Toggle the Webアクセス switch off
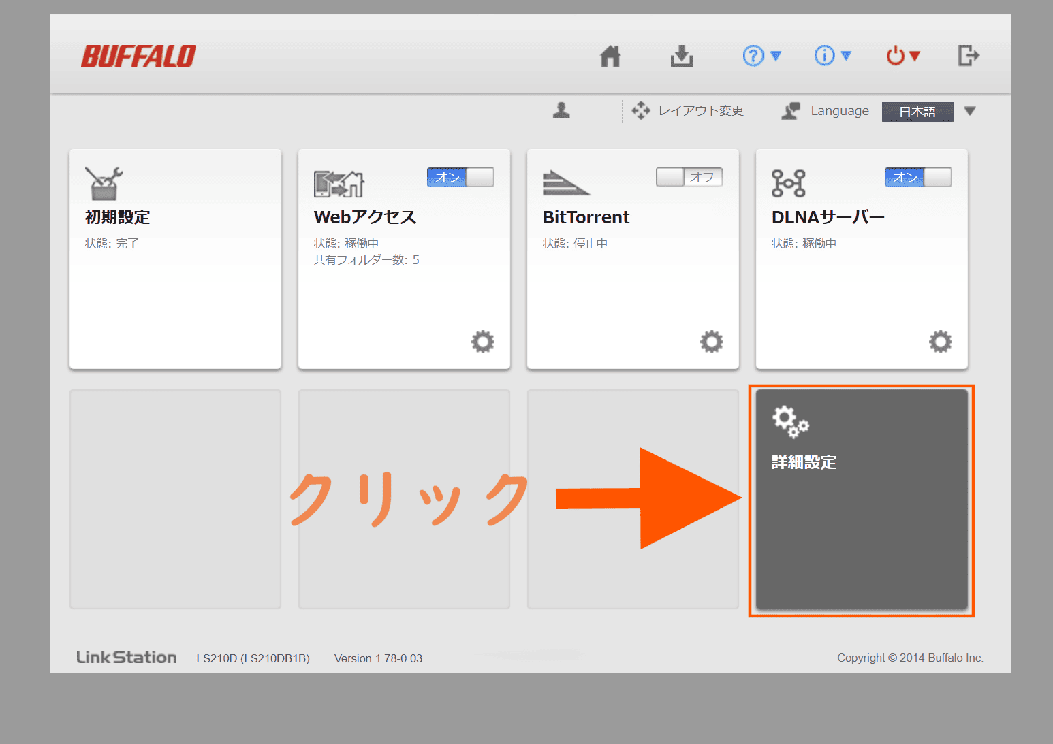Screen dimensions: 1053x744 pos(460,178)
